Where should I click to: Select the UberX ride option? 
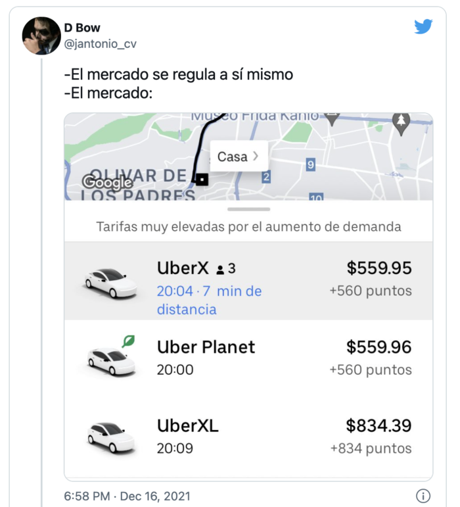[248, 280]
